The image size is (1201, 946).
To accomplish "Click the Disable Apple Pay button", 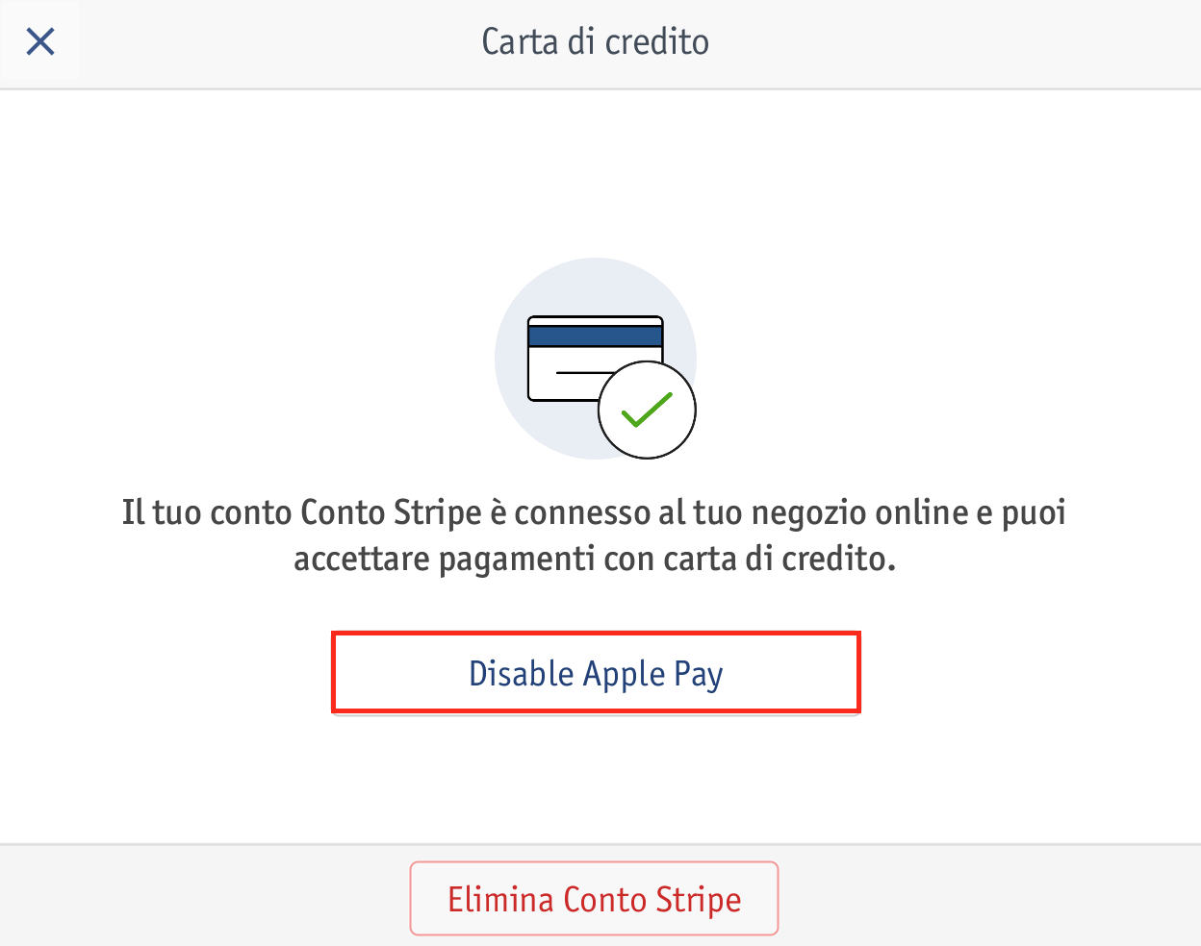I will click(x=596, y=673).
